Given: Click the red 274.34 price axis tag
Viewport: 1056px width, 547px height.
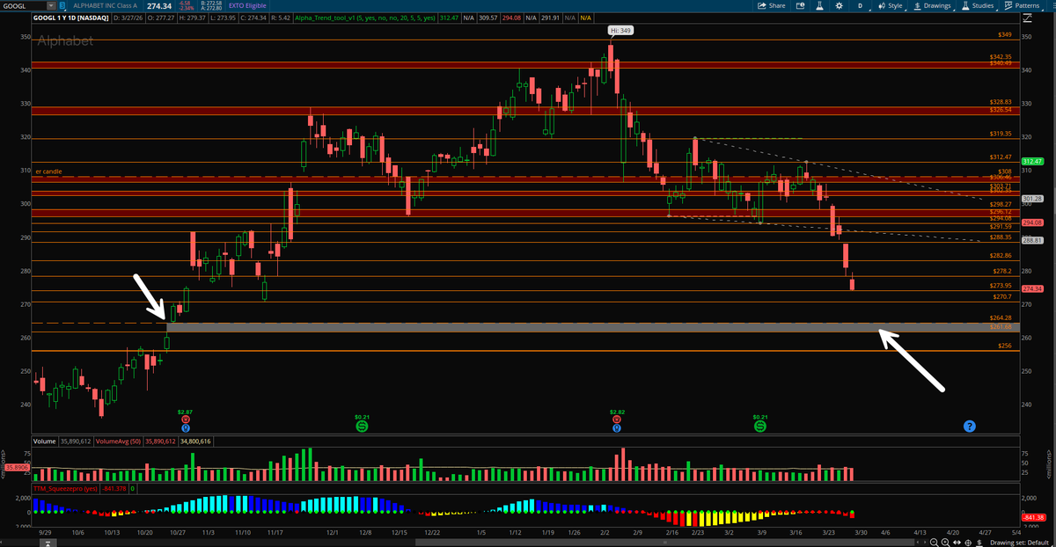Looking at the screenshot, I should click(x=1033, y=289).
